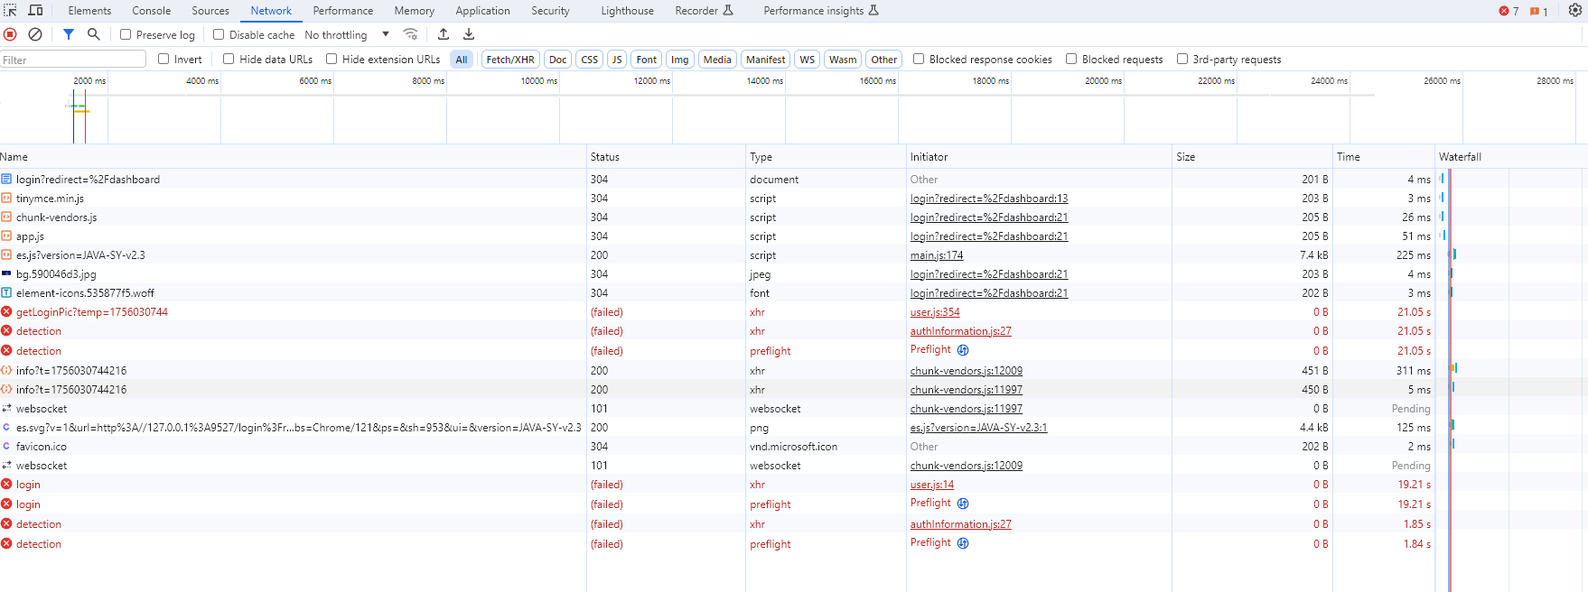The height and width of the screenshot is (592, 1588).
Task: Check Blocked response cookies
Action: (x=919, y=59)
